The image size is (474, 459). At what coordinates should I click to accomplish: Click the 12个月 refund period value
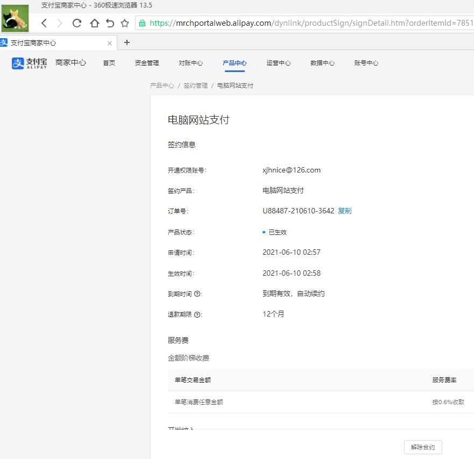click(x=273, y=314)
